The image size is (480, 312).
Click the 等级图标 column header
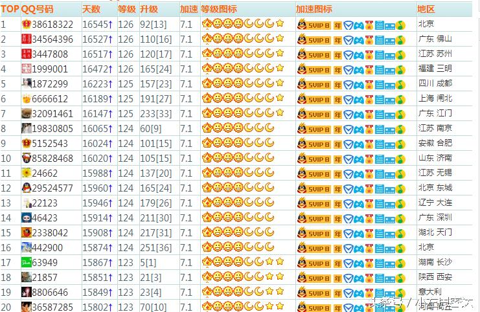tap(218, 10)
